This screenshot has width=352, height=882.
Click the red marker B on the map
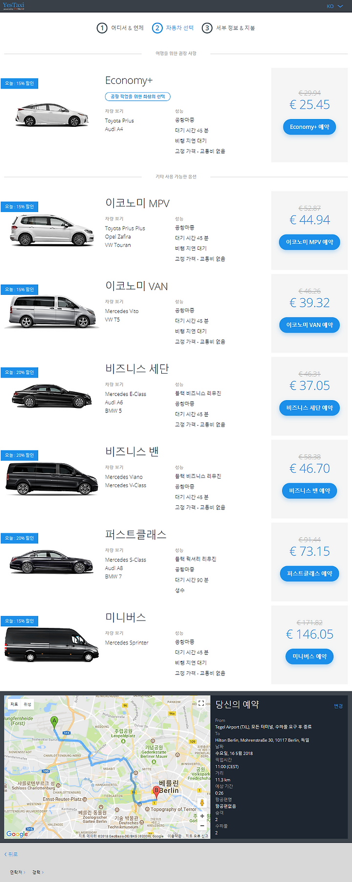156,790
